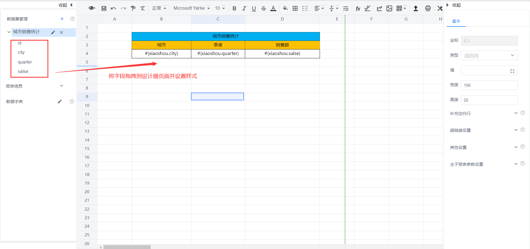Expand the 超链接设置 section
Viewport: 530px width, 249px height.
coord(516,130)
